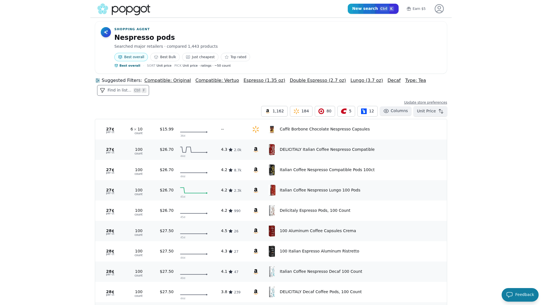Screen dimensions: 542x305
Task: View green price chart for Lungo 100 Pods
Action: [194, 191]
